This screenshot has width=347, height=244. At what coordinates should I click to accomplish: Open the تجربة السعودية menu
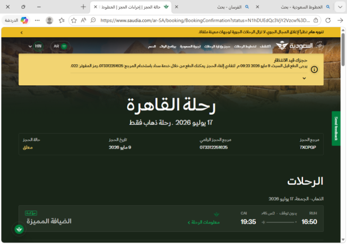click(190, 46)
